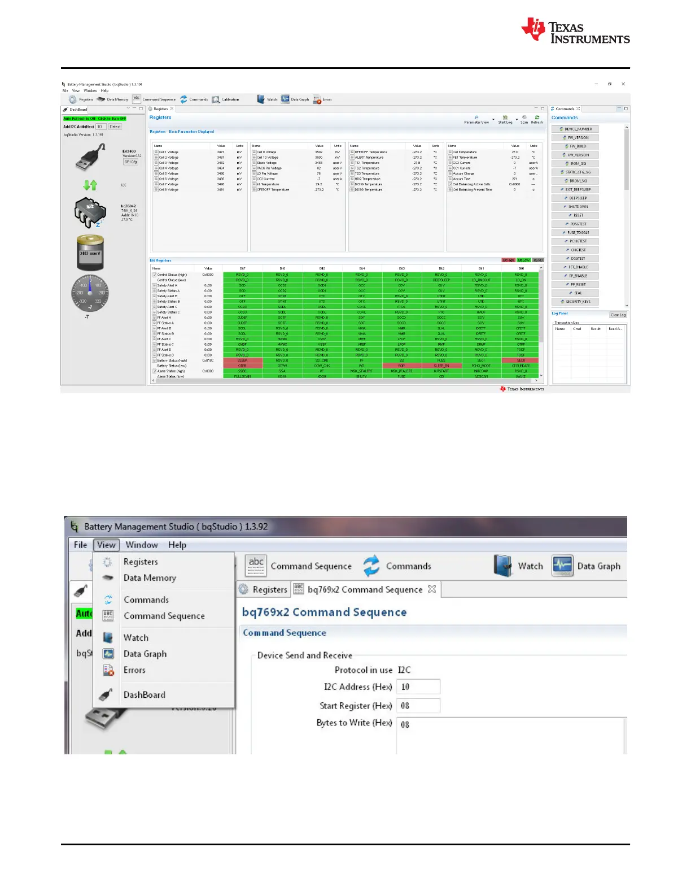Open Registers from the bqStudio 1.3.101 toolbar
Image resolution: width=691 pixels, height=895 pixels.
pos(81,99)
